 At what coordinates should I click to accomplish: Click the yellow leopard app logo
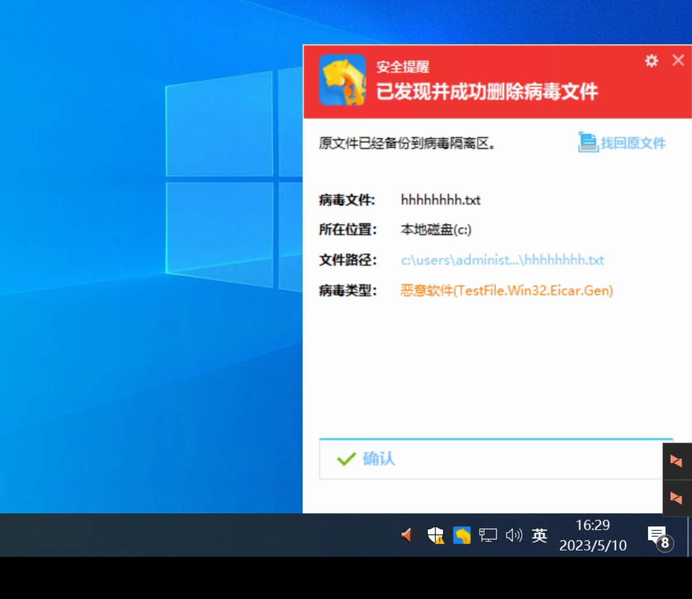click(x=342, y=80)
